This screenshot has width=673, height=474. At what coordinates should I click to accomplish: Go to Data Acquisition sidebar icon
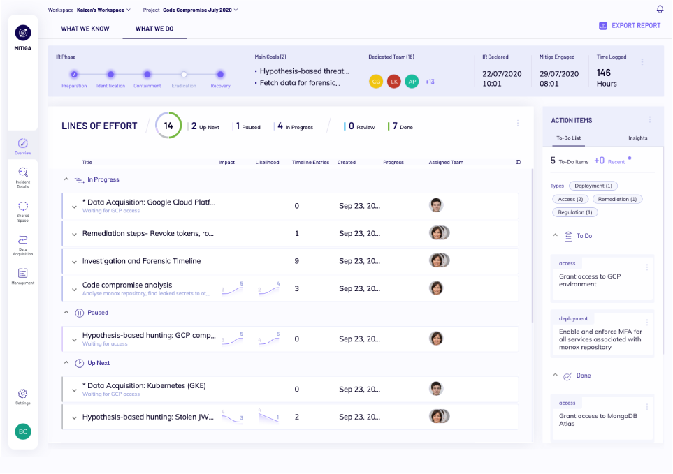tap(22, 241)
